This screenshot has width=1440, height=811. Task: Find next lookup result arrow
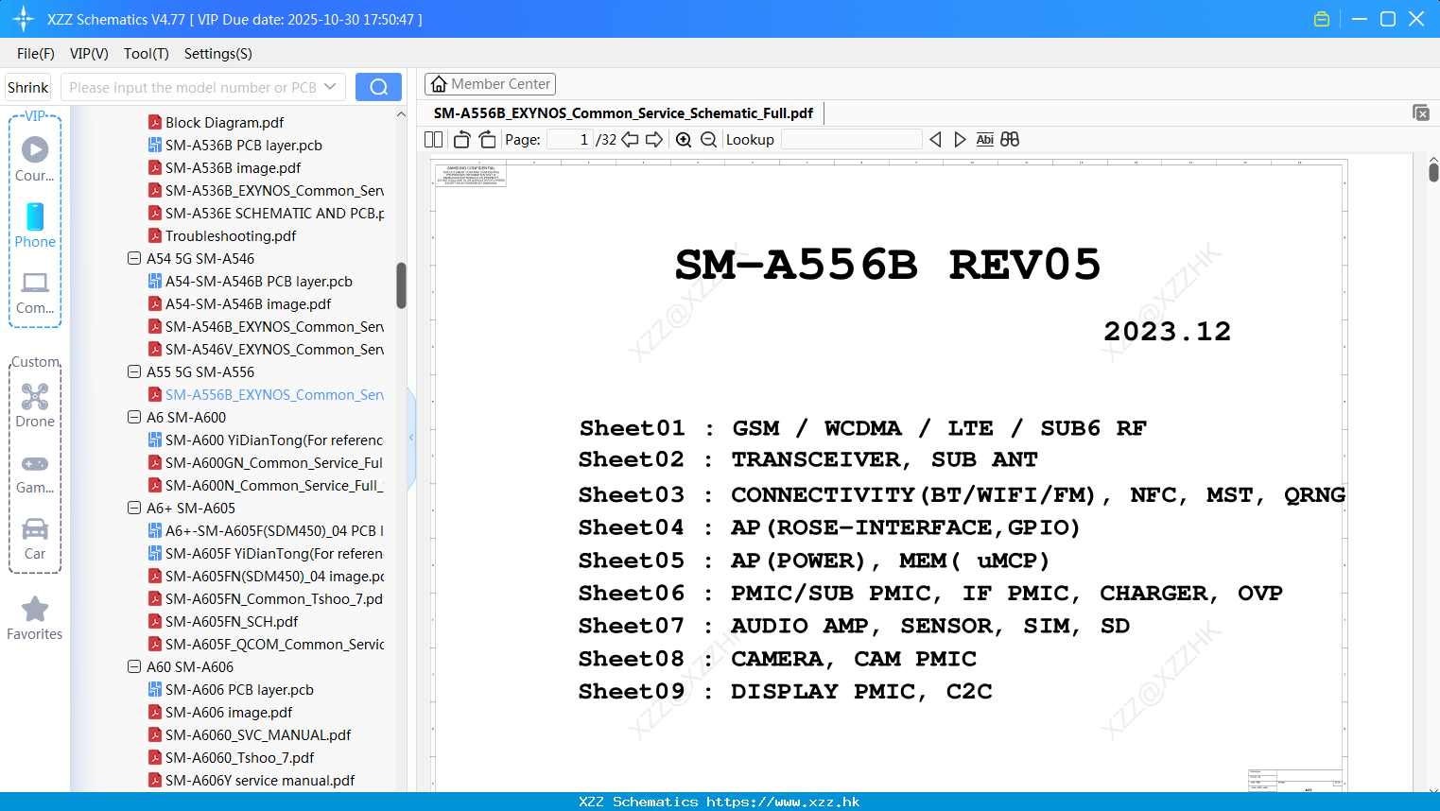tap(960, 140)
